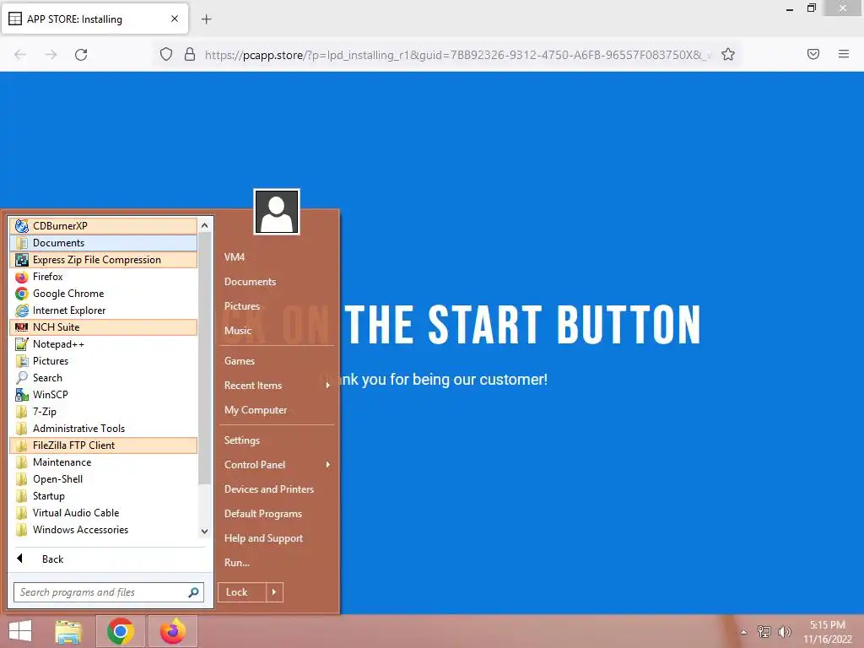The image size is (864, 648).
Task: Bookmark this page with the star
Action: 728,55
